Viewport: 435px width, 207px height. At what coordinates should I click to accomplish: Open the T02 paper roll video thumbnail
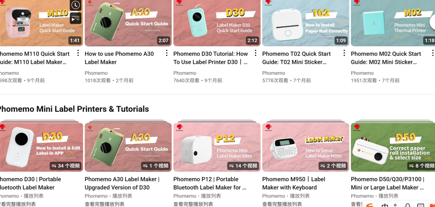tap(306, 23)
